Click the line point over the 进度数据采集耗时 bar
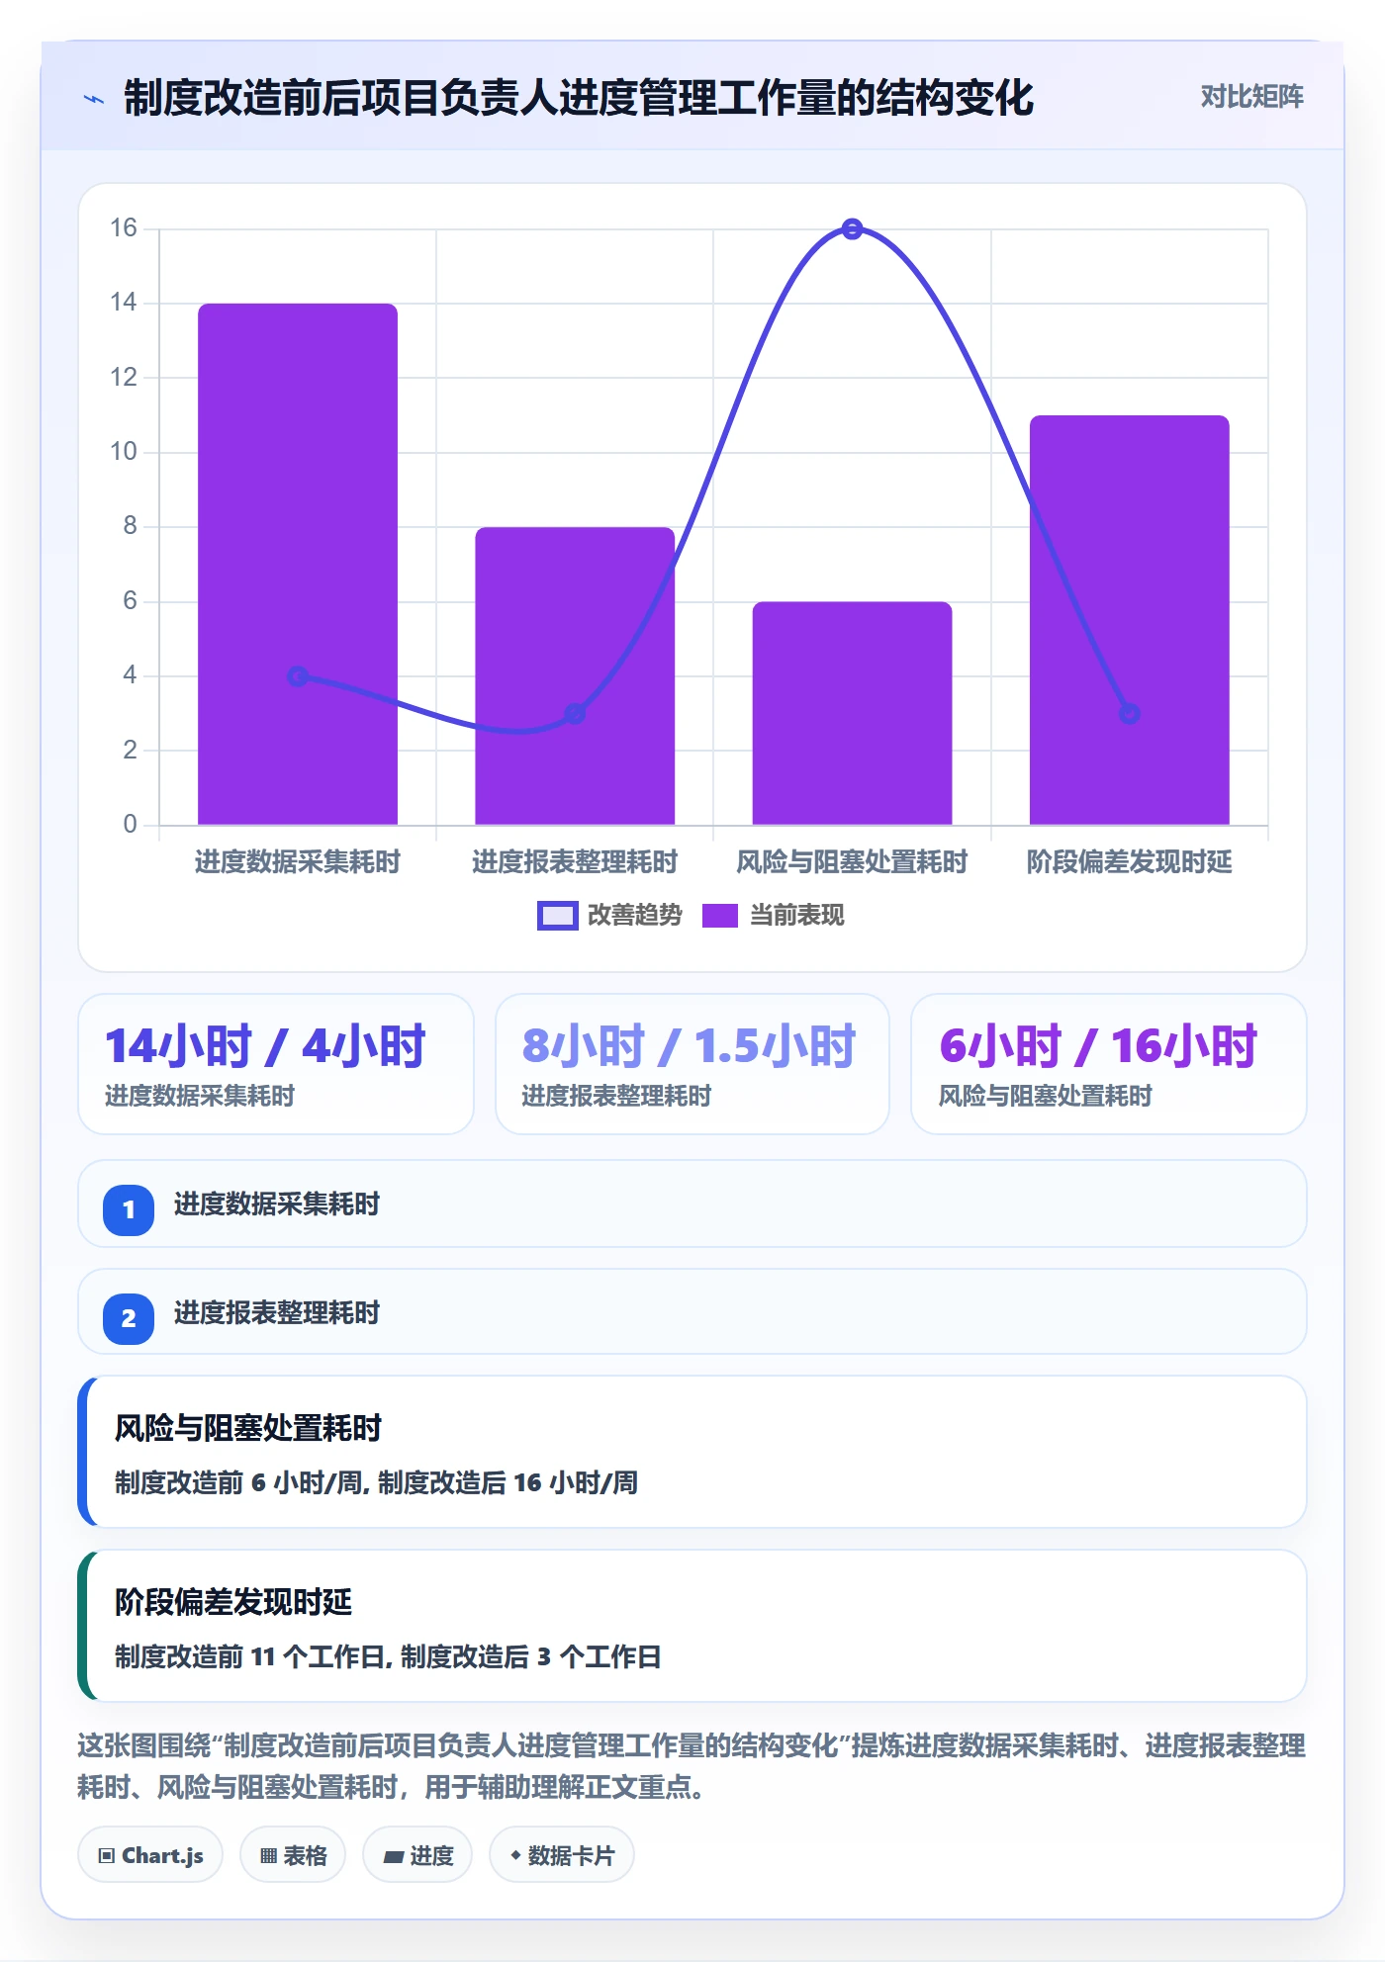 [x=298, y=676]
